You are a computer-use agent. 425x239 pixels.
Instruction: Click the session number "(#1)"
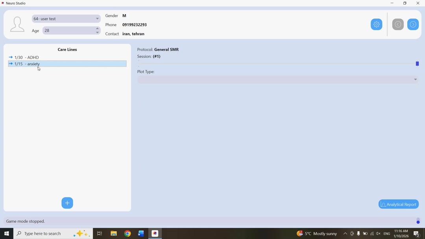(x=157, y=56)
